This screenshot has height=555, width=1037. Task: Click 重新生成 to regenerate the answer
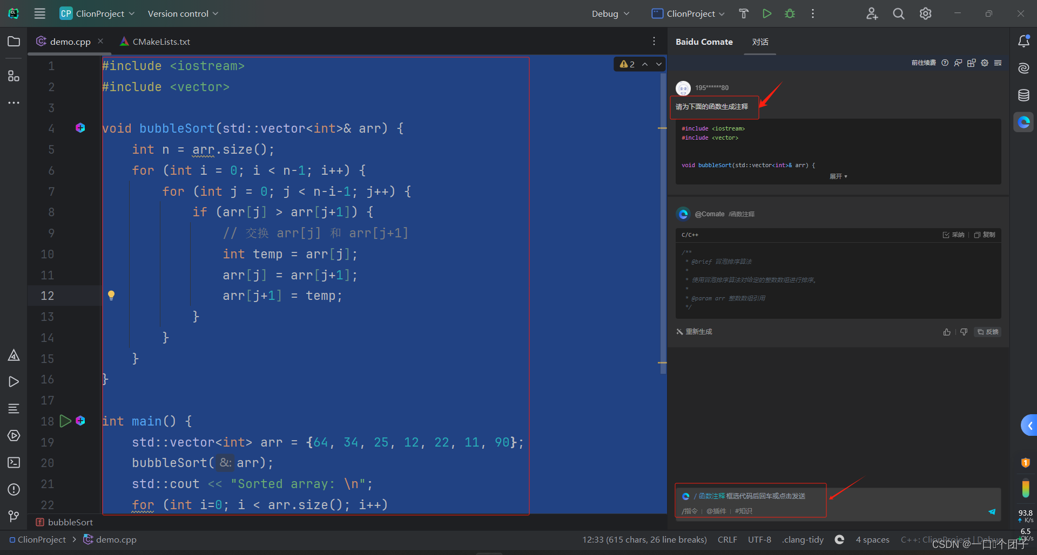pyautogui.click(x=694, y=332)
